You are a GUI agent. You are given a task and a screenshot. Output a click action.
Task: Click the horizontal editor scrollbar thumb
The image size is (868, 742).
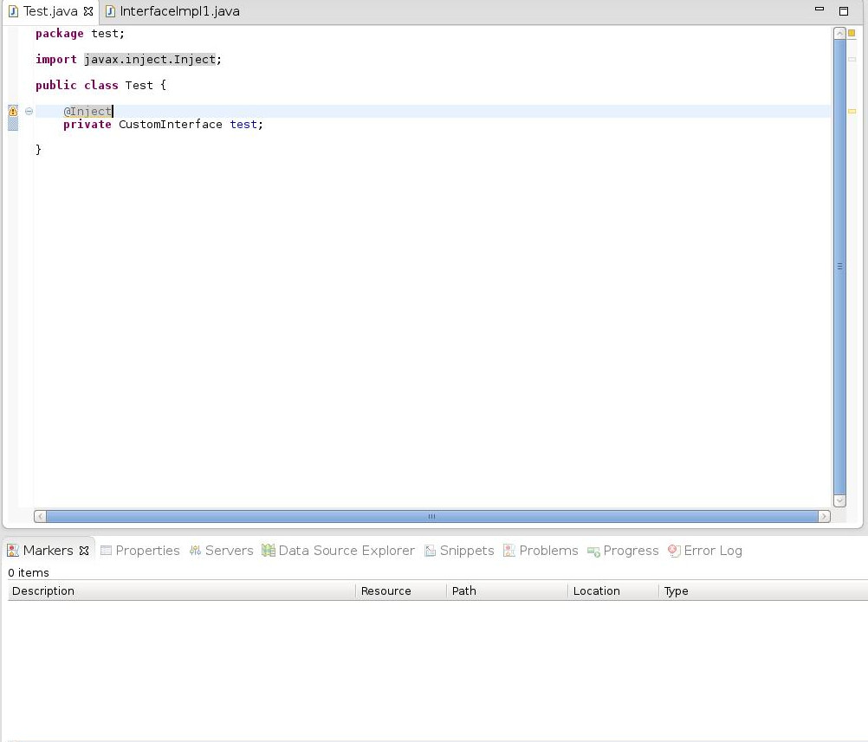pos(431,516)
